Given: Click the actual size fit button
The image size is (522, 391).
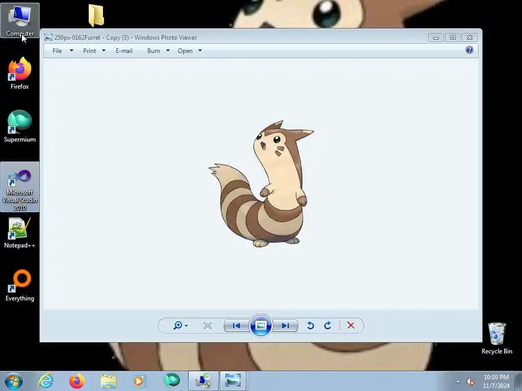Looking at the screenshot, I should (x=207, y=325).
